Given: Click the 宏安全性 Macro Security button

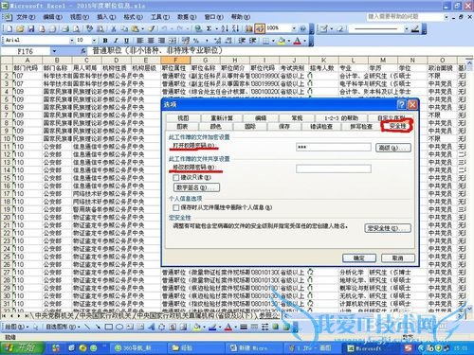Looking at the screenshot, I should (x=388, y=228).
